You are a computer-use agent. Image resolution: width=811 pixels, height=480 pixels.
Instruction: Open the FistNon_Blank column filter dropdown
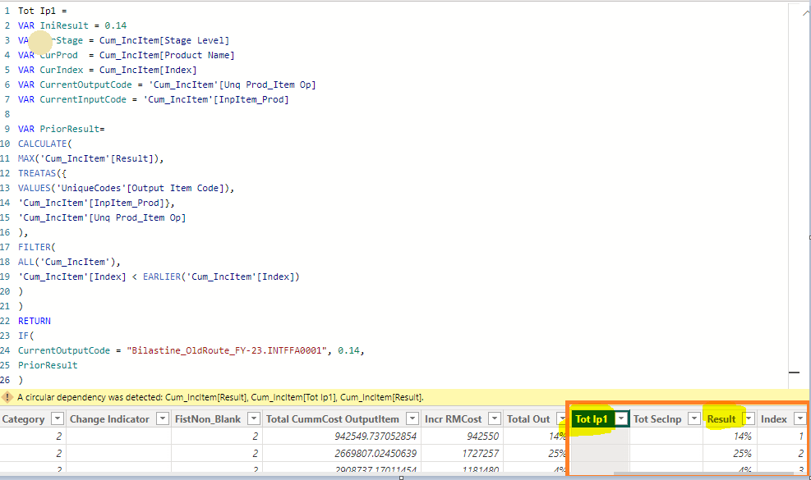pyautogui.click(x=253, y=418)
